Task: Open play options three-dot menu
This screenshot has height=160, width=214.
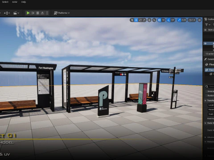Action: click(47, 13)
